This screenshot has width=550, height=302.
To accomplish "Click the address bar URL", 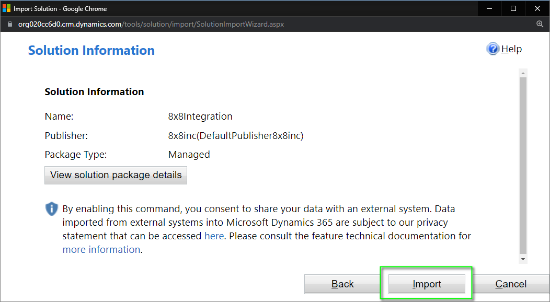I will 151,24.
